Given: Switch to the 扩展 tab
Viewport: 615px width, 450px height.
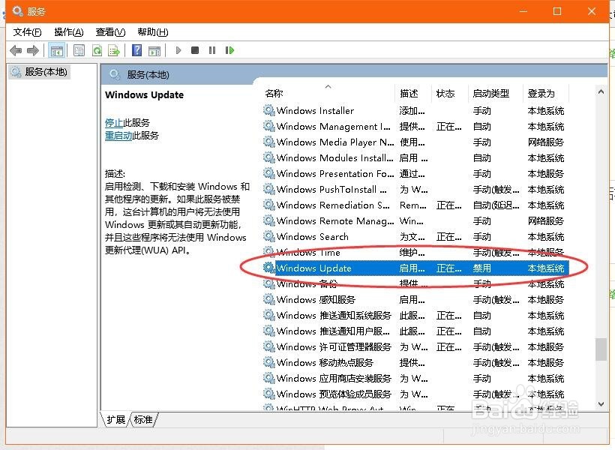Looking at the screenshot, I should pyautogui.click(x=115, y=419).
